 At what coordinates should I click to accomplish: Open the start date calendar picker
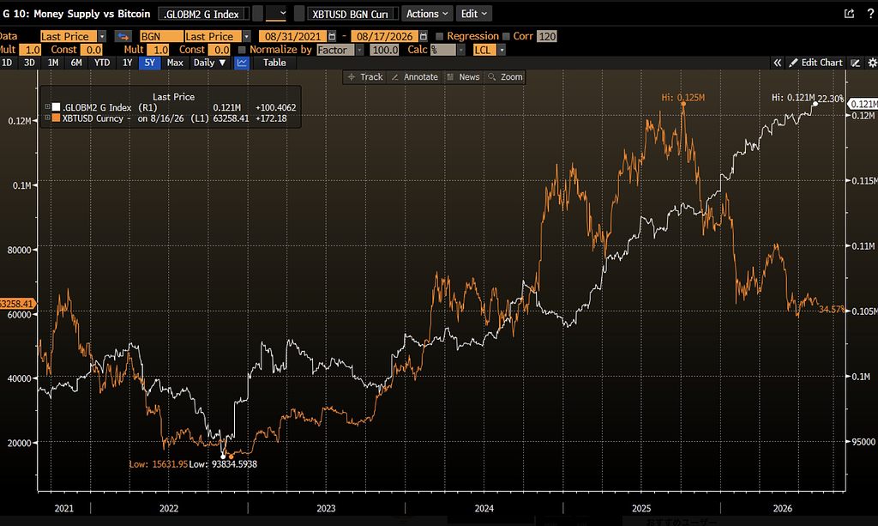(332, 36)
